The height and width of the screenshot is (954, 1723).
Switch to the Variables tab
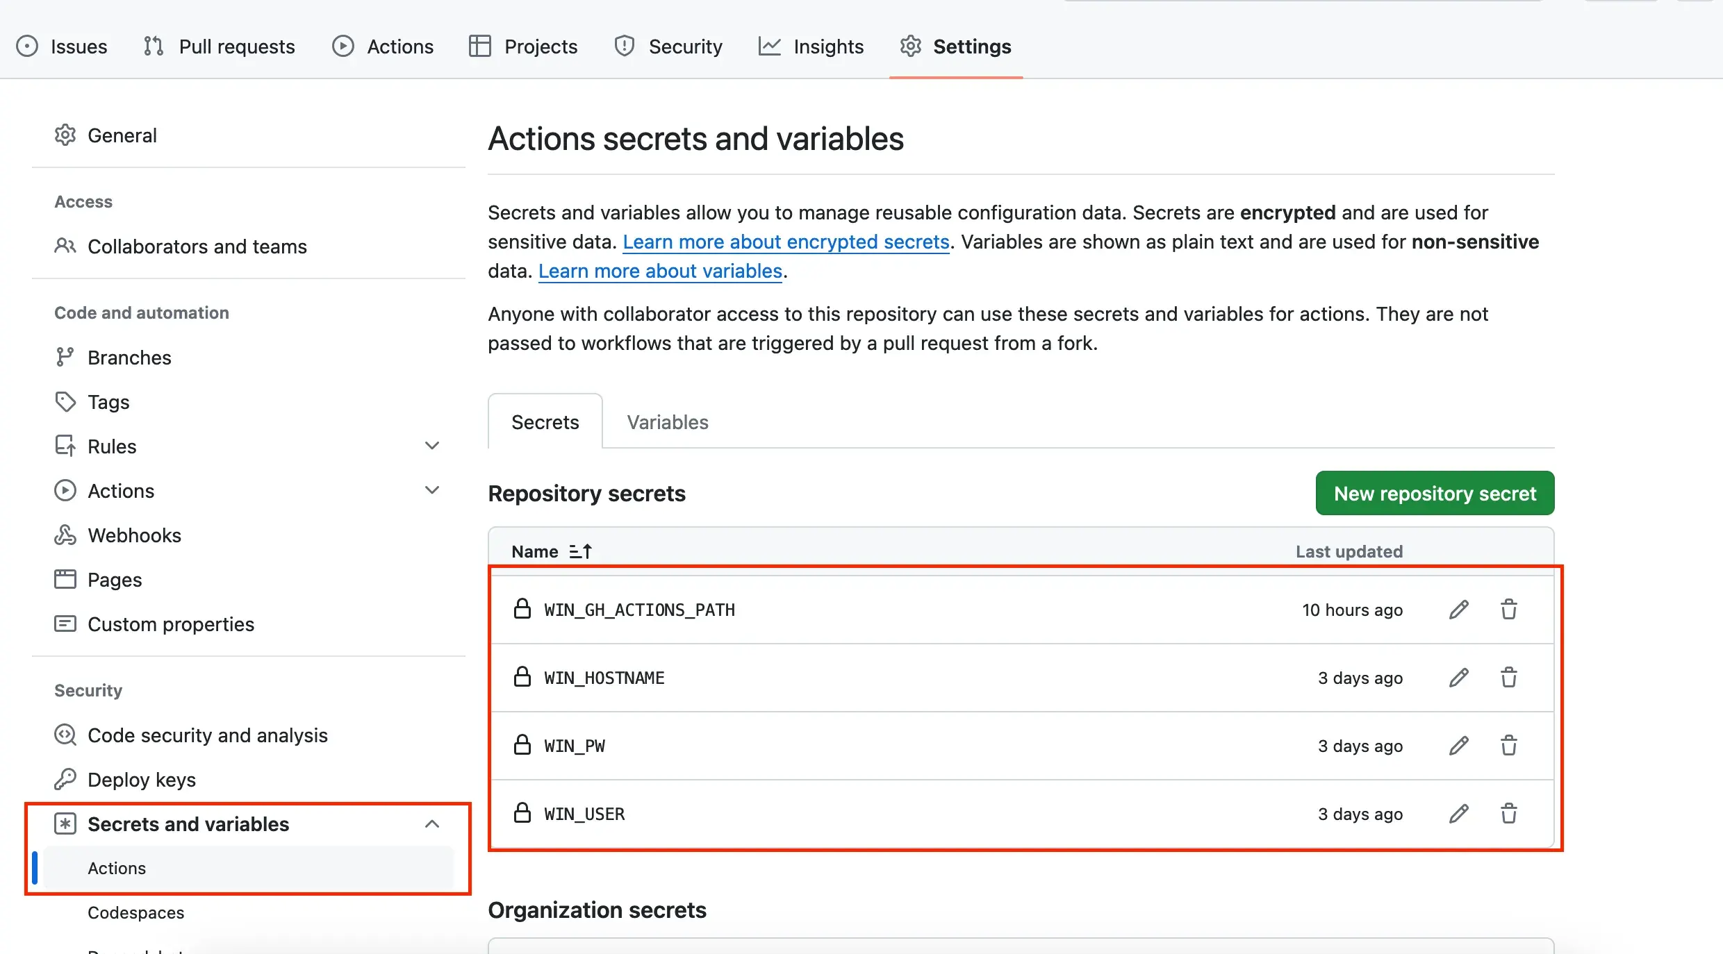(668, 422)
